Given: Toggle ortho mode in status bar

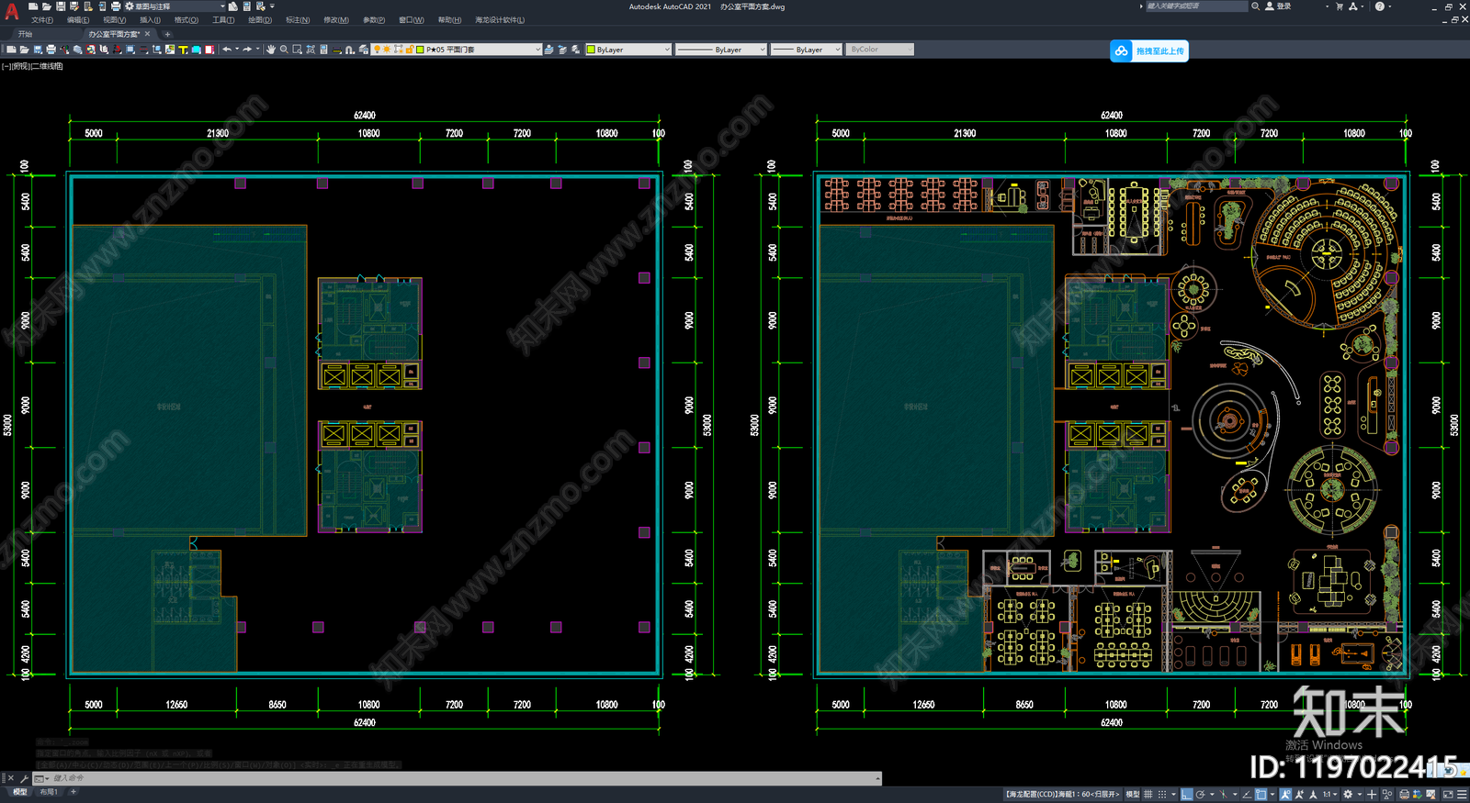Looking at the screenshot, I should point(1186,795).
